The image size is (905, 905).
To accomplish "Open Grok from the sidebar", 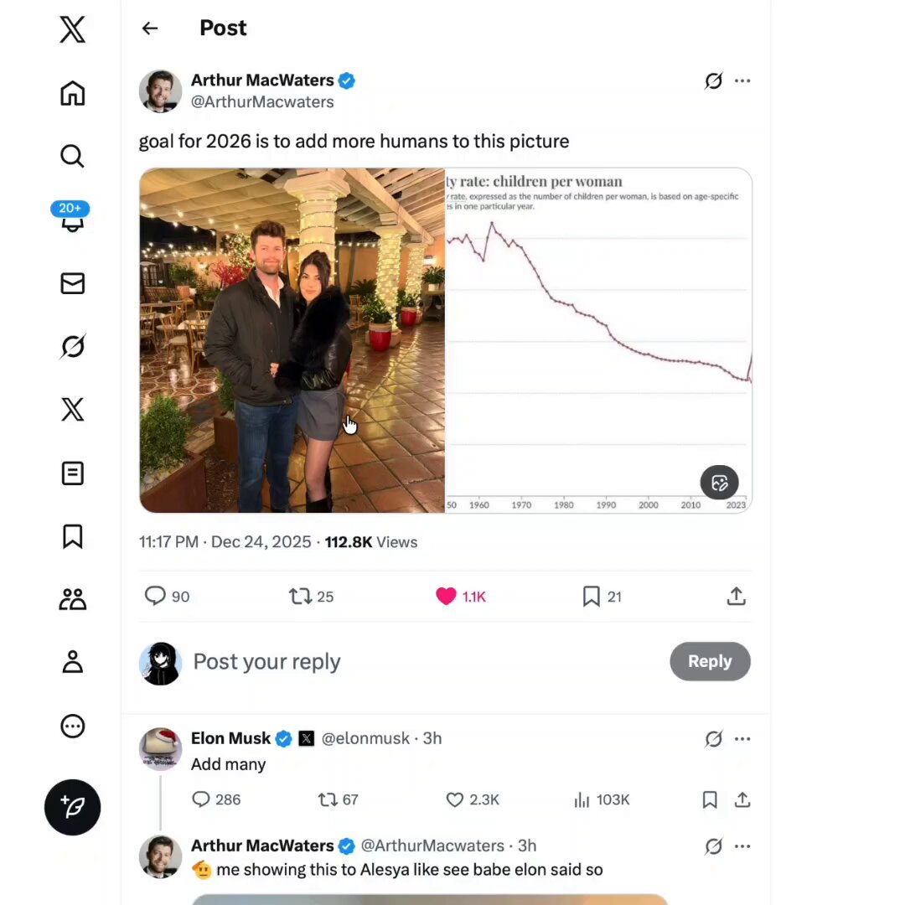I will [x=73, y=346].
